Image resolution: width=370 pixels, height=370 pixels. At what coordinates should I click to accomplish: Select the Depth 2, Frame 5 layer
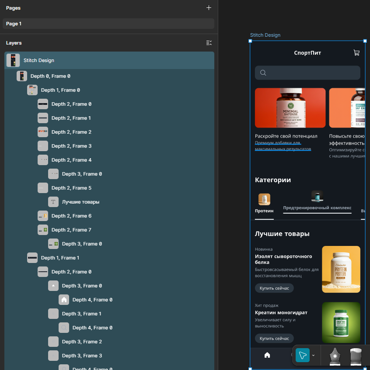tap(109, 188)
